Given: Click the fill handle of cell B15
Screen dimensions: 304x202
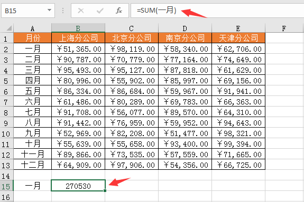Looking at the screenshot, I should click(x=105, y=191).
